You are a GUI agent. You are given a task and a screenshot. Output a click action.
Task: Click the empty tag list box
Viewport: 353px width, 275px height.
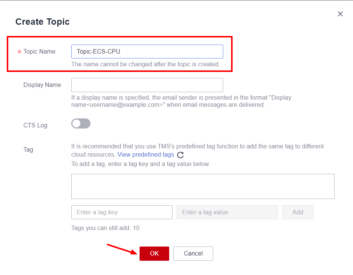[203, 186]
